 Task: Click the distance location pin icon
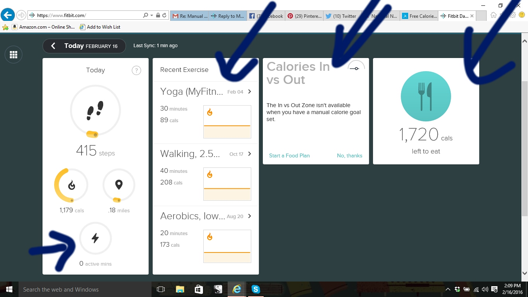[119, 185]
